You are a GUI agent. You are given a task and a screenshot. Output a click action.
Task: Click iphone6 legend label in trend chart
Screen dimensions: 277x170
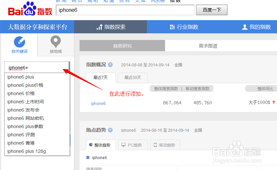tap(99, 158)
